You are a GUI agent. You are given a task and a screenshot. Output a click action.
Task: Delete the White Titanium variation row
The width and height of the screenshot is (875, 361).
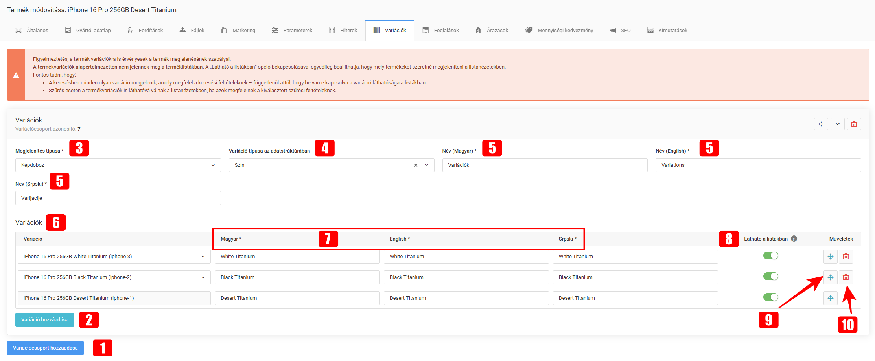[x=846, y=257]
